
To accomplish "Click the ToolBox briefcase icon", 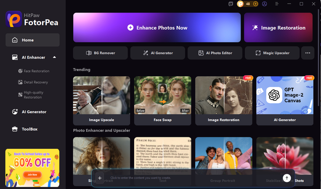I will [x=15, y=129].
